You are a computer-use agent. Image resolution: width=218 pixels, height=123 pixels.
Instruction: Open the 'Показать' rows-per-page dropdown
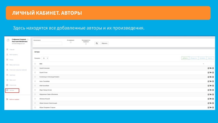click(x=45, y=58)
